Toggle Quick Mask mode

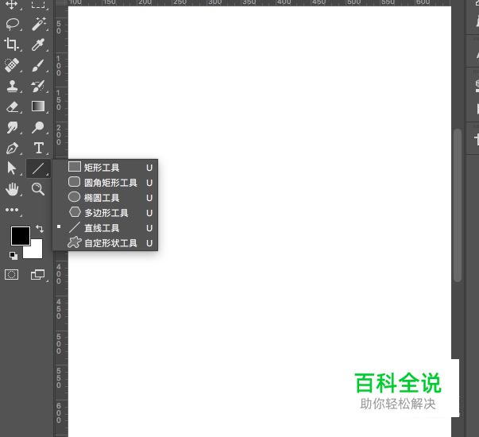(x=12, y=274)
